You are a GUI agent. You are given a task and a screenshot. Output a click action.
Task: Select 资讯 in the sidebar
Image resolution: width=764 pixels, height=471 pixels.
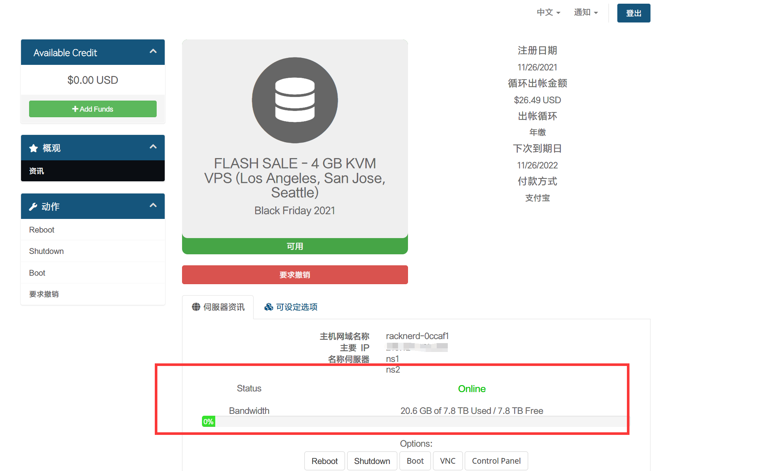(x=93, y=171)
